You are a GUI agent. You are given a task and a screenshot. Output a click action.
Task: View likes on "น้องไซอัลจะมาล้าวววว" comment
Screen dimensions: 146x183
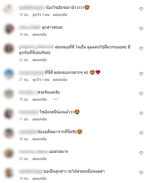[41, 15]
